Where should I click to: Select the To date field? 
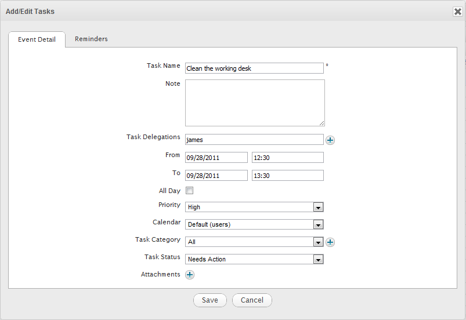216,176
